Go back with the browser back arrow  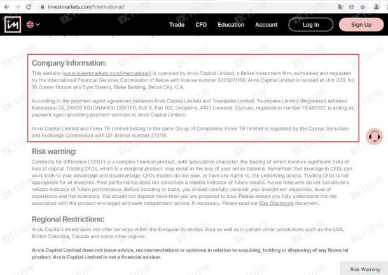point(7,7)
